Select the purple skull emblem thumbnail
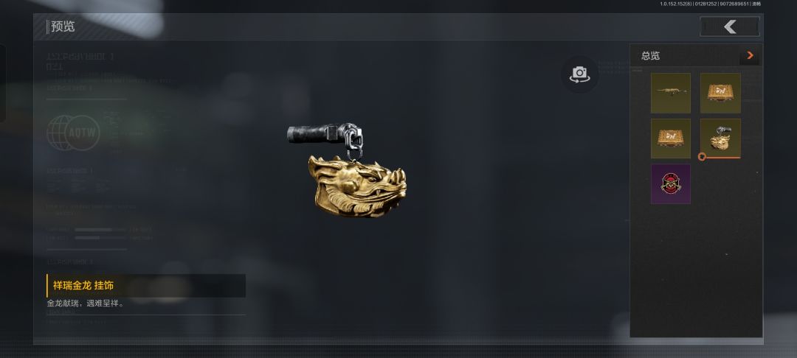The width and height of the screenshot is (797, 358). [670, 183]
